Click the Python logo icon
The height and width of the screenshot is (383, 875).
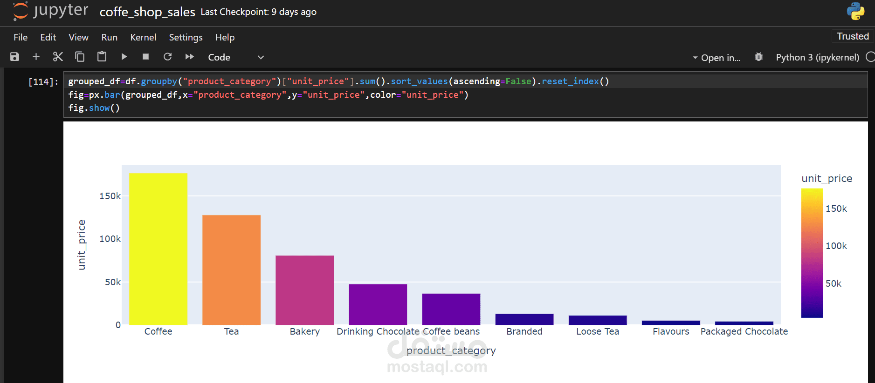[x=855, y=11]
